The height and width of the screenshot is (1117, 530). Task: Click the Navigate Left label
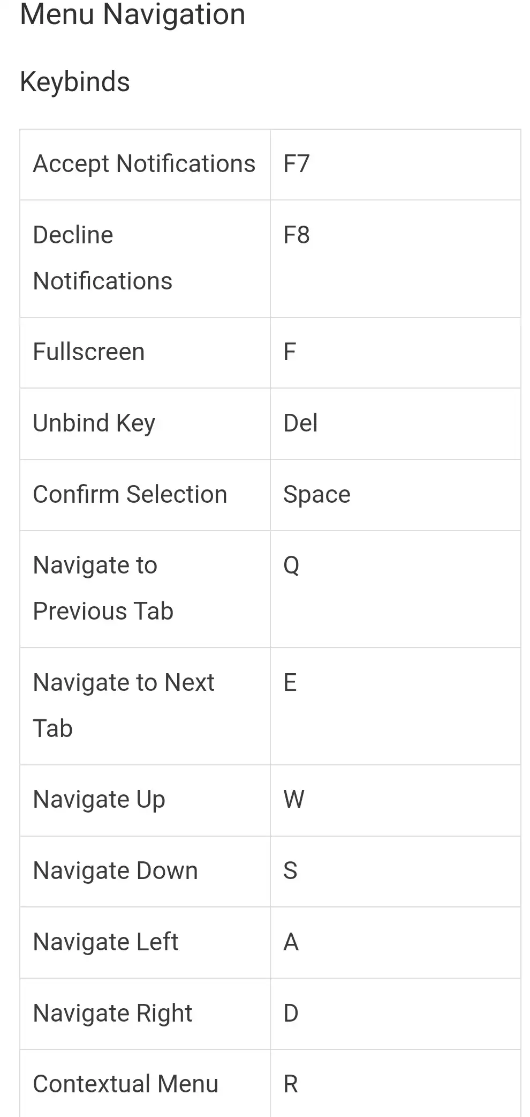[105, 942]
